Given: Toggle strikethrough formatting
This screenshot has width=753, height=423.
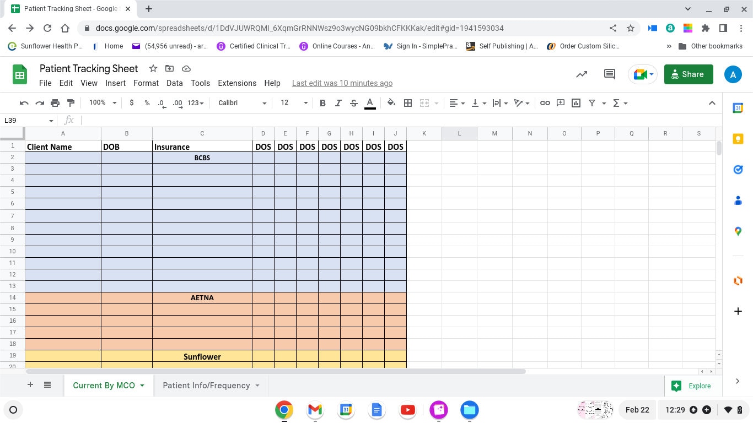Looking at the screenshot, I should (x=354, y=103).
